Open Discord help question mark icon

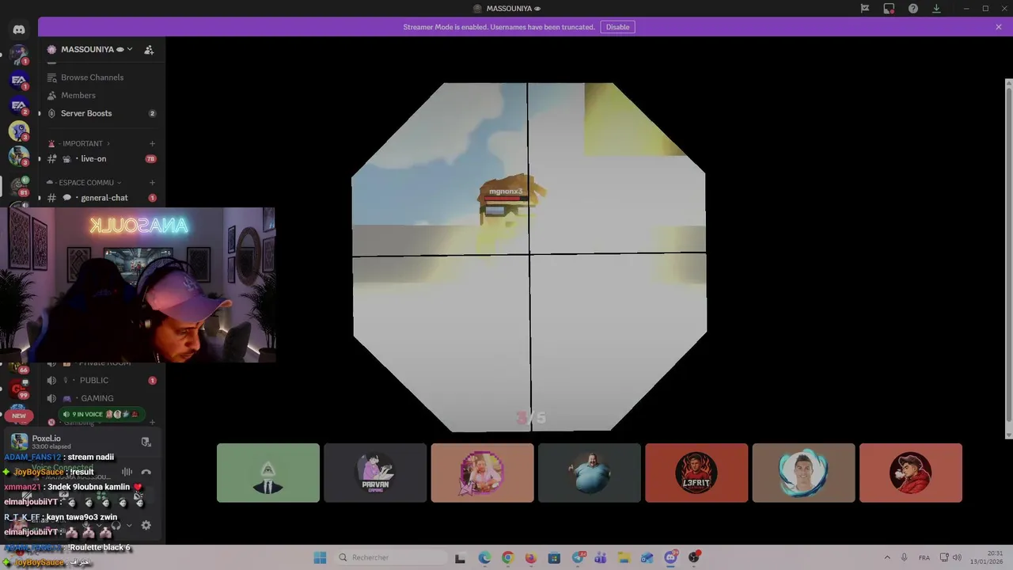coord(913,8)
